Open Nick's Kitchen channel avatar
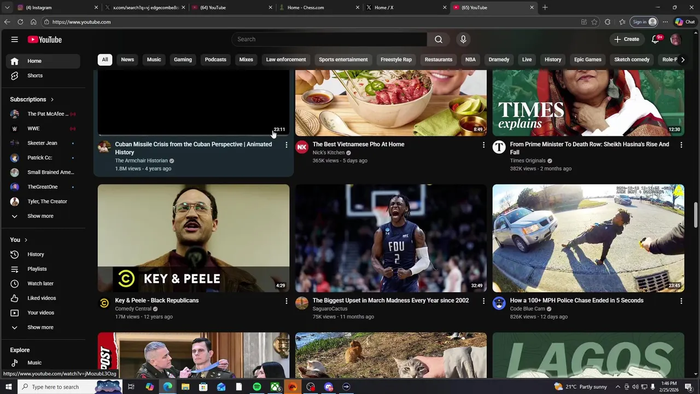Viewport: 700px width, 394px height. coord(302,147)
